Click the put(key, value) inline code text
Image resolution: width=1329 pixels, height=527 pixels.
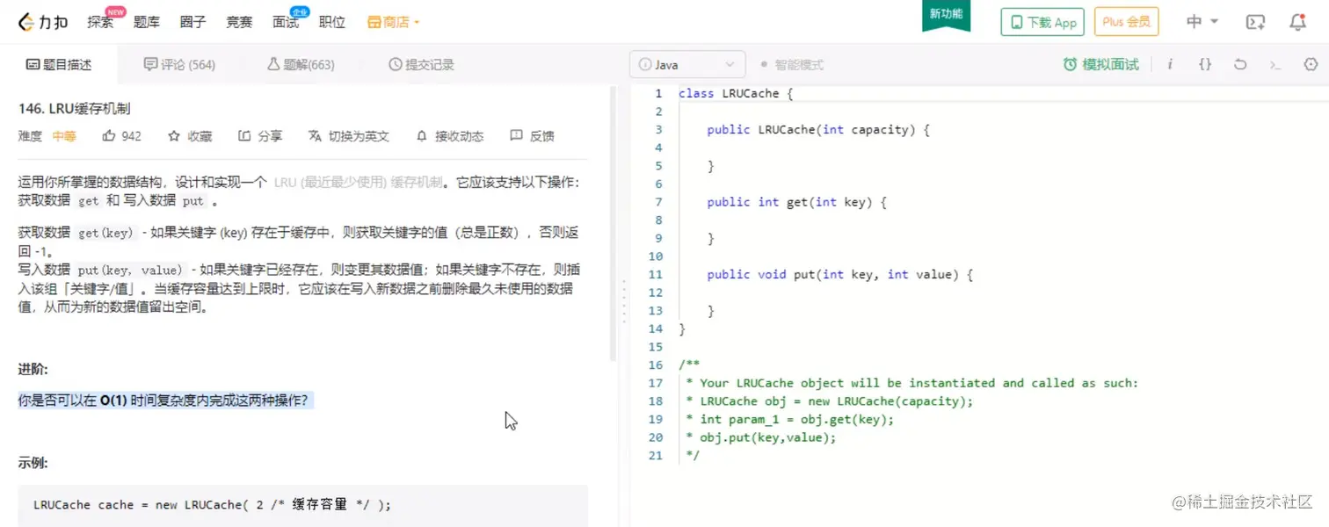pos(129,270)
